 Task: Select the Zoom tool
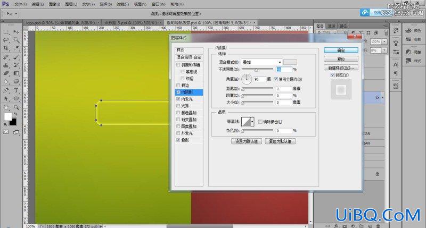click(x=16, y=107)
